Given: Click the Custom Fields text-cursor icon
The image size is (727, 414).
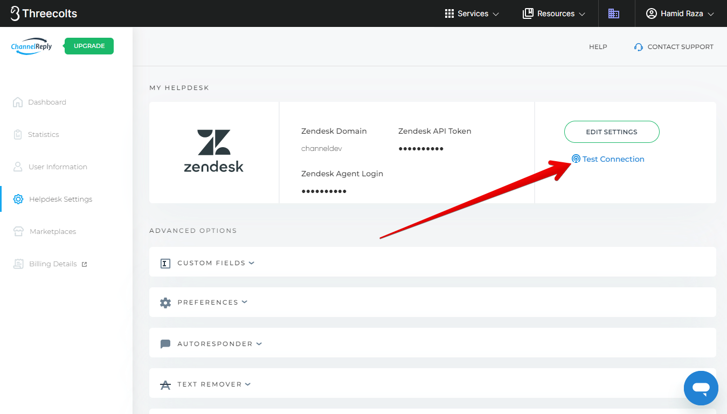Looking at the screenshot, I should coord(165,263).
